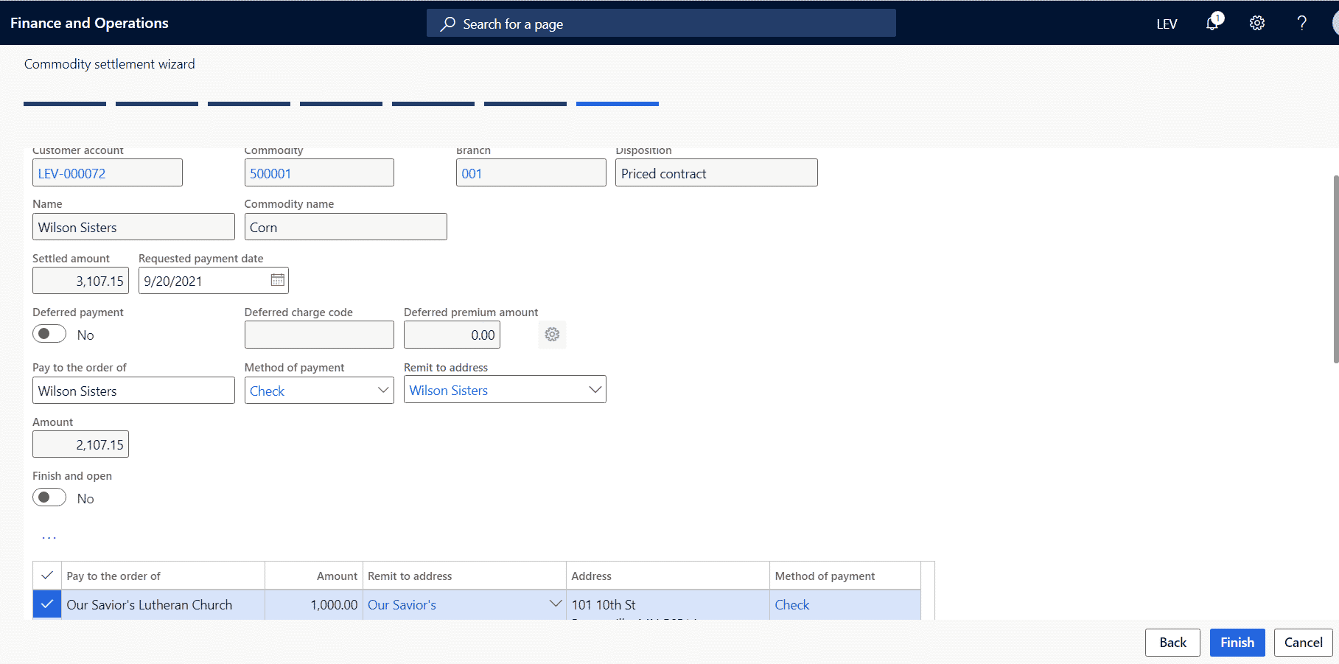Select the last highlighted wizard step
The height and width of the screenshot is (664, 1339).
[617, 104]
